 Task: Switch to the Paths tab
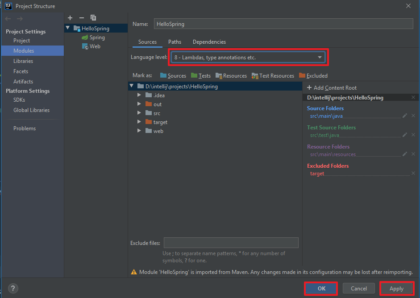point(175,42)
